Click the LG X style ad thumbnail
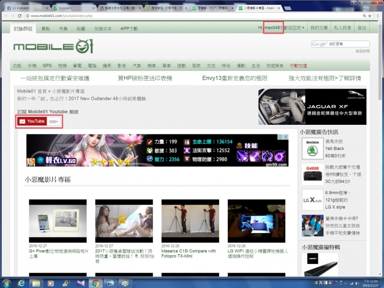 (313, 200)
